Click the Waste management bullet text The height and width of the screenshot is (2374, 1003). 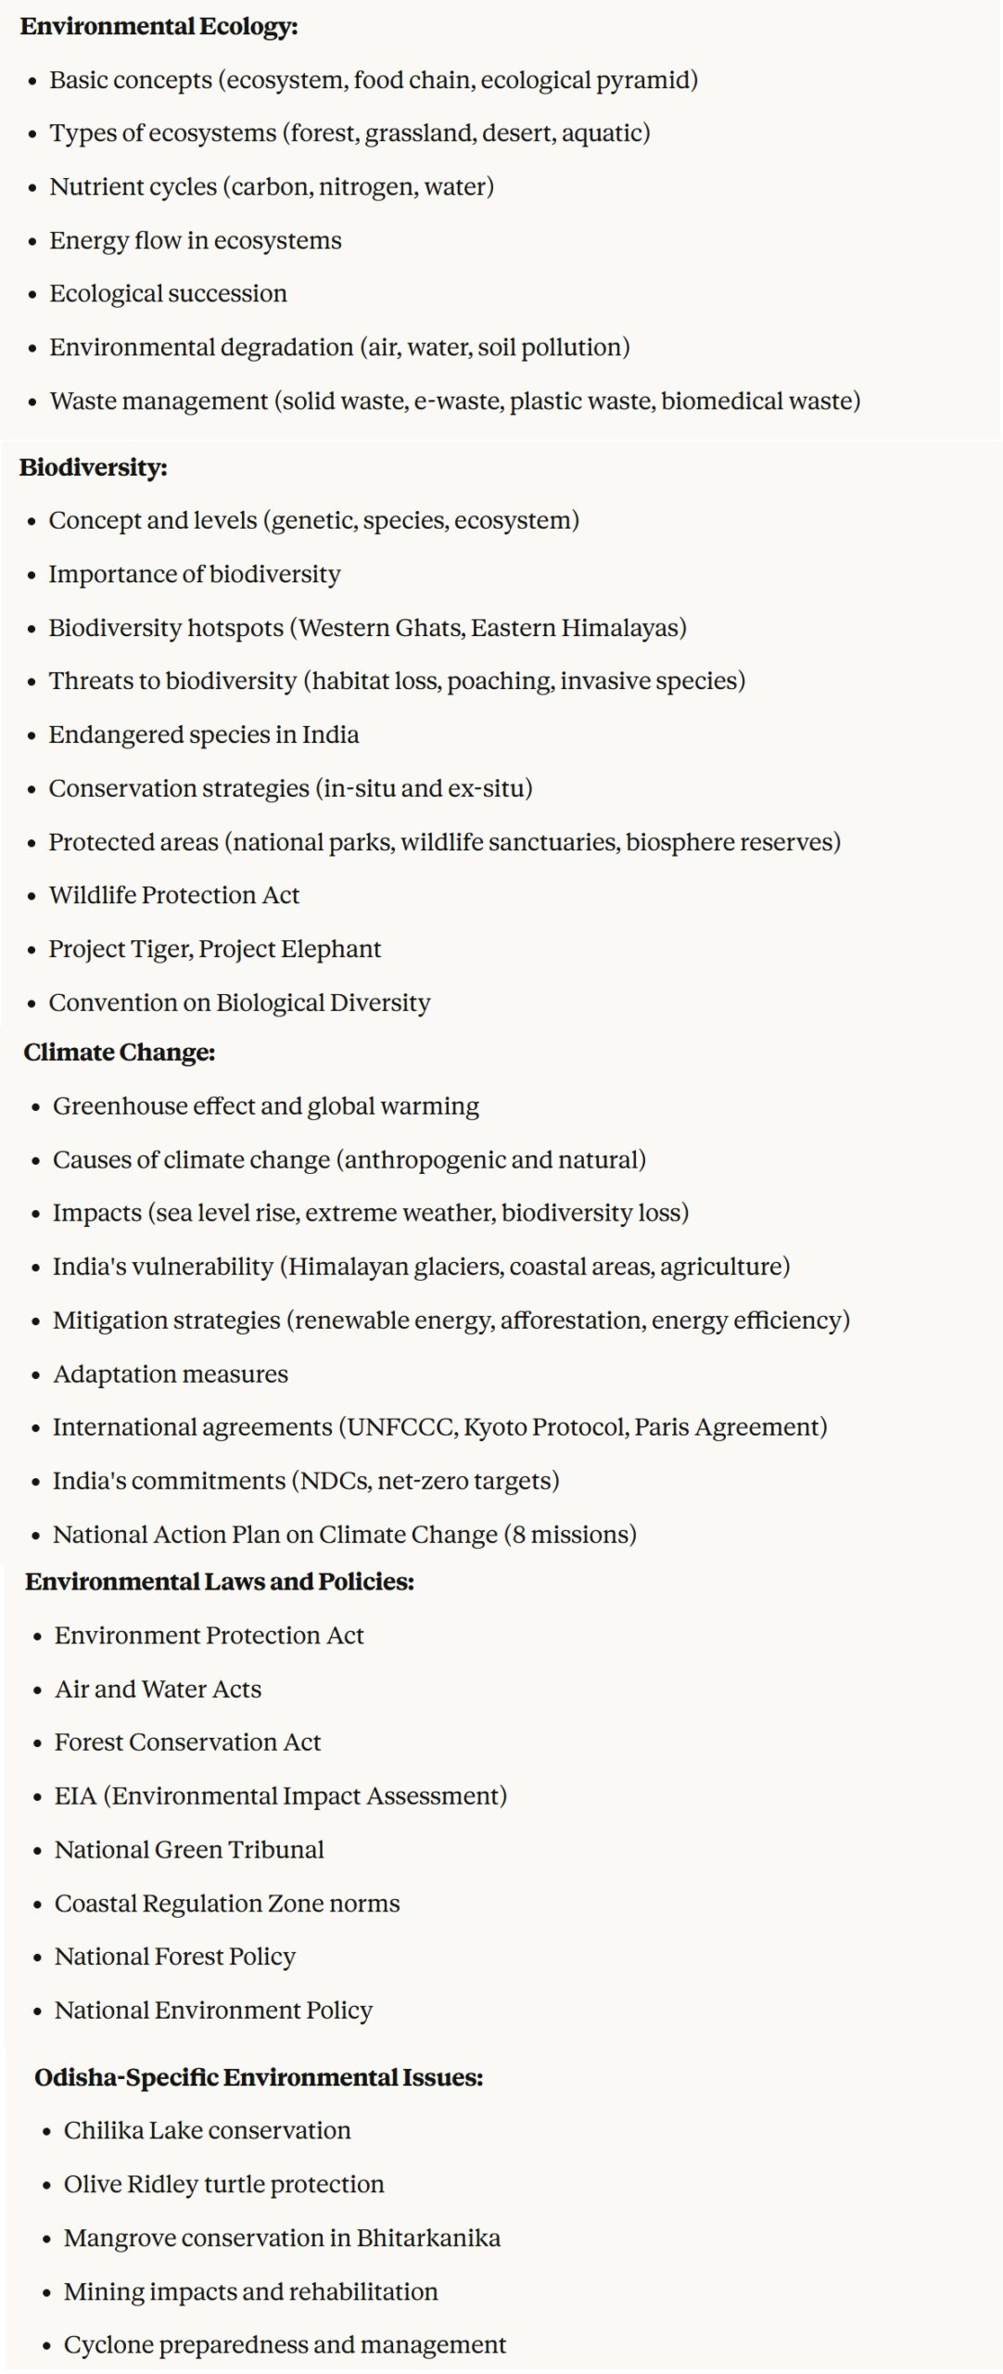coord(454,402)
